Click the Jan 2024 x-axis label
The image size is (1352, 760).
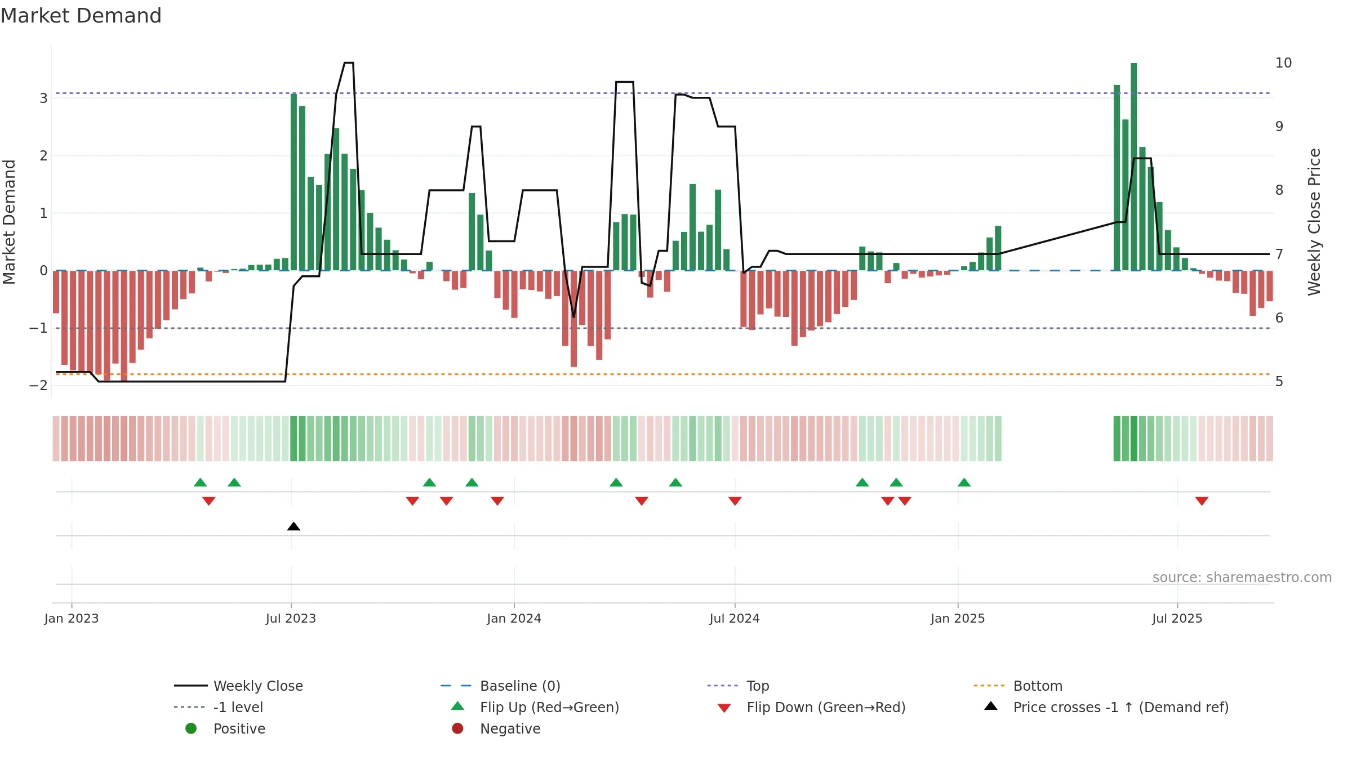514,618
